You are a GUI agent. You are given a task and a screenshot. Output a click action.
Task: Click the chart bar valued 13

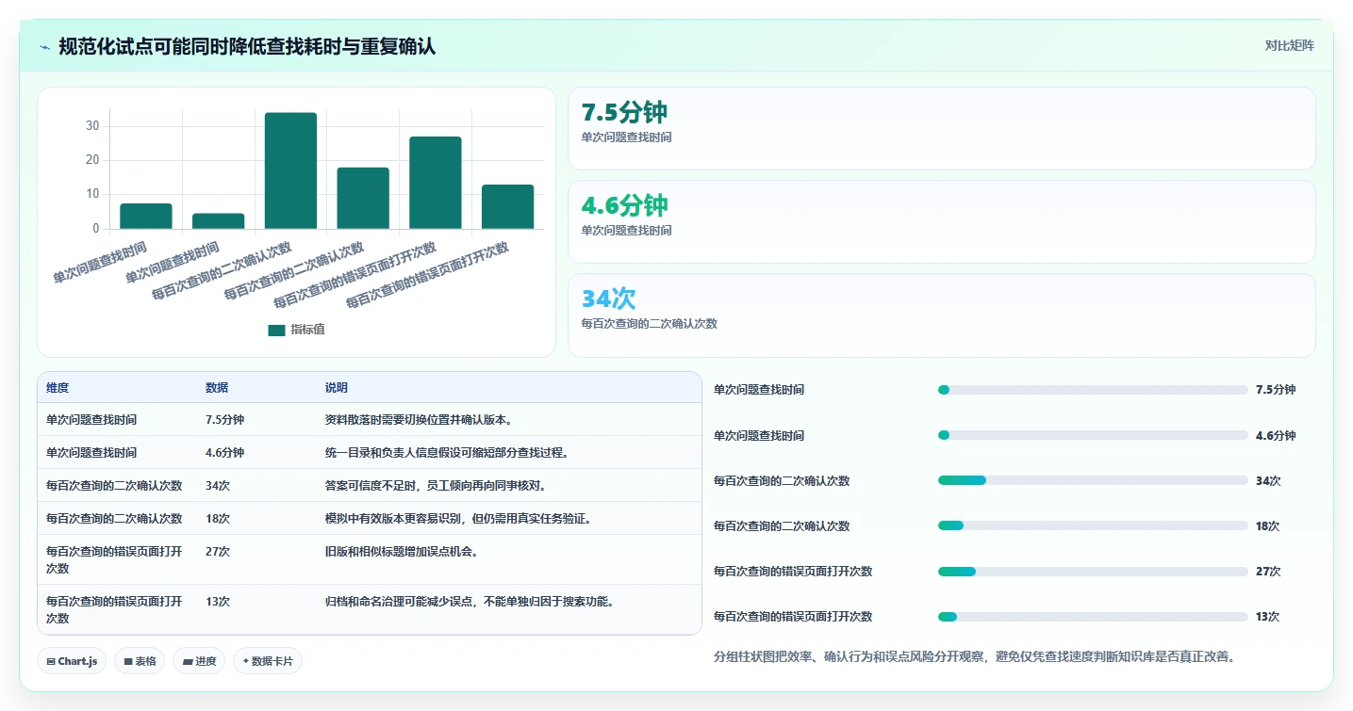507,206
